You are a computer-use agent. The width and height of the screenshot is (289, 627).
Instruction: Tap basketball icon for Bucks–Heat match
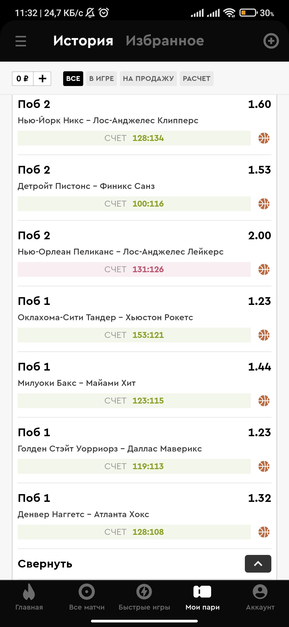pyautogui.click(x=264, y=401)
